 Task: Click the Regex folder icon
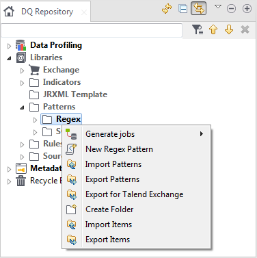tap(47, 119)
